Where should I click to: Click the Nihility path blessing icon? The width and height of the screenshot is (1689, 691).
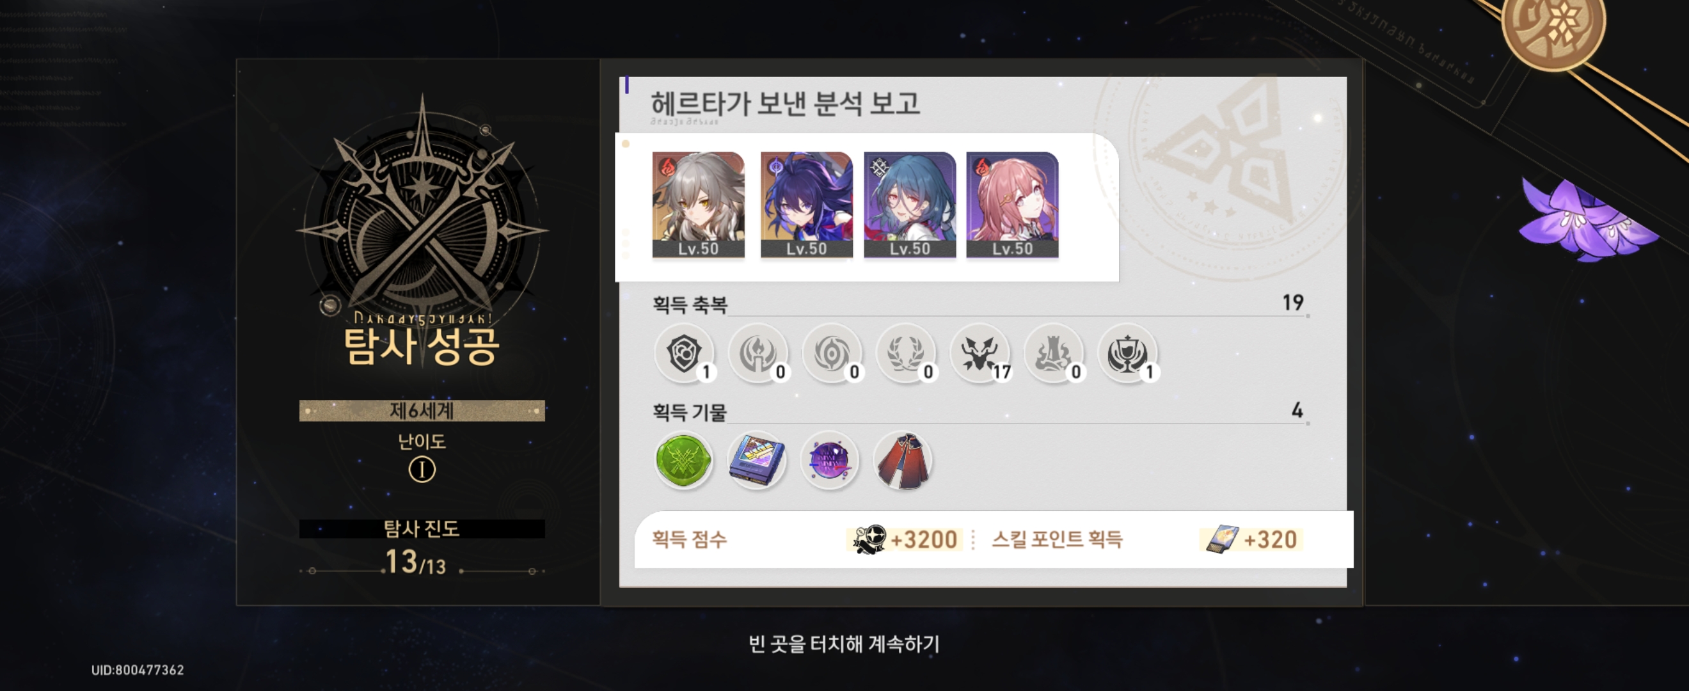(832, 353)
